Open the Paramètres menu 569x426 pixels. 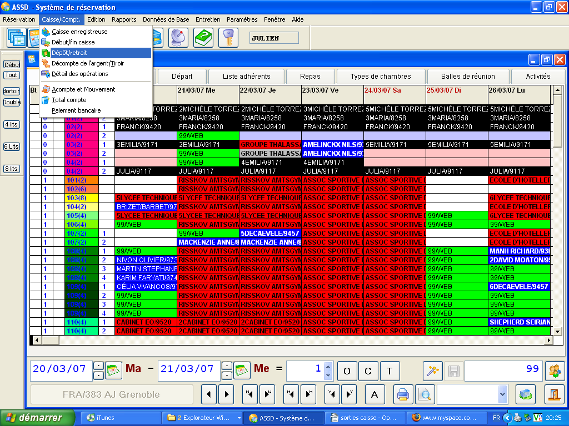point(242,19)
